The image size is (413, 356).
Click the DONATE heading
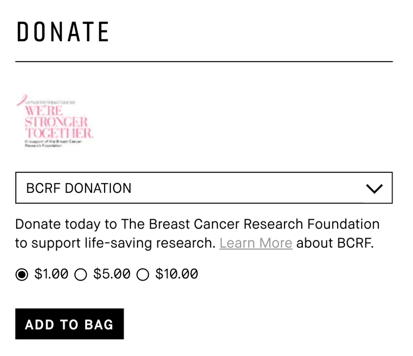pos(63,32)
